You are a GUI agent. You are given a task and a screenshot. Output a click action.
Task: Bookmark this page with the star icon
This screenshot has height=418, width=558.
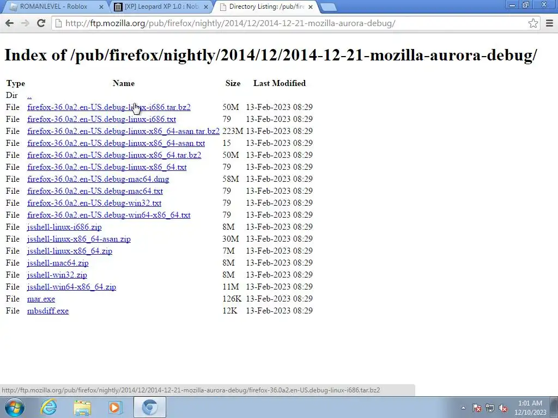pos(533,23)
